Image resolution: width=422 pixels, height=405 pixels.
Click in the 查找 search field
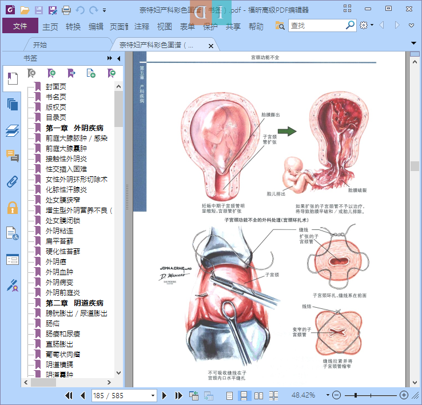point(316,26)
